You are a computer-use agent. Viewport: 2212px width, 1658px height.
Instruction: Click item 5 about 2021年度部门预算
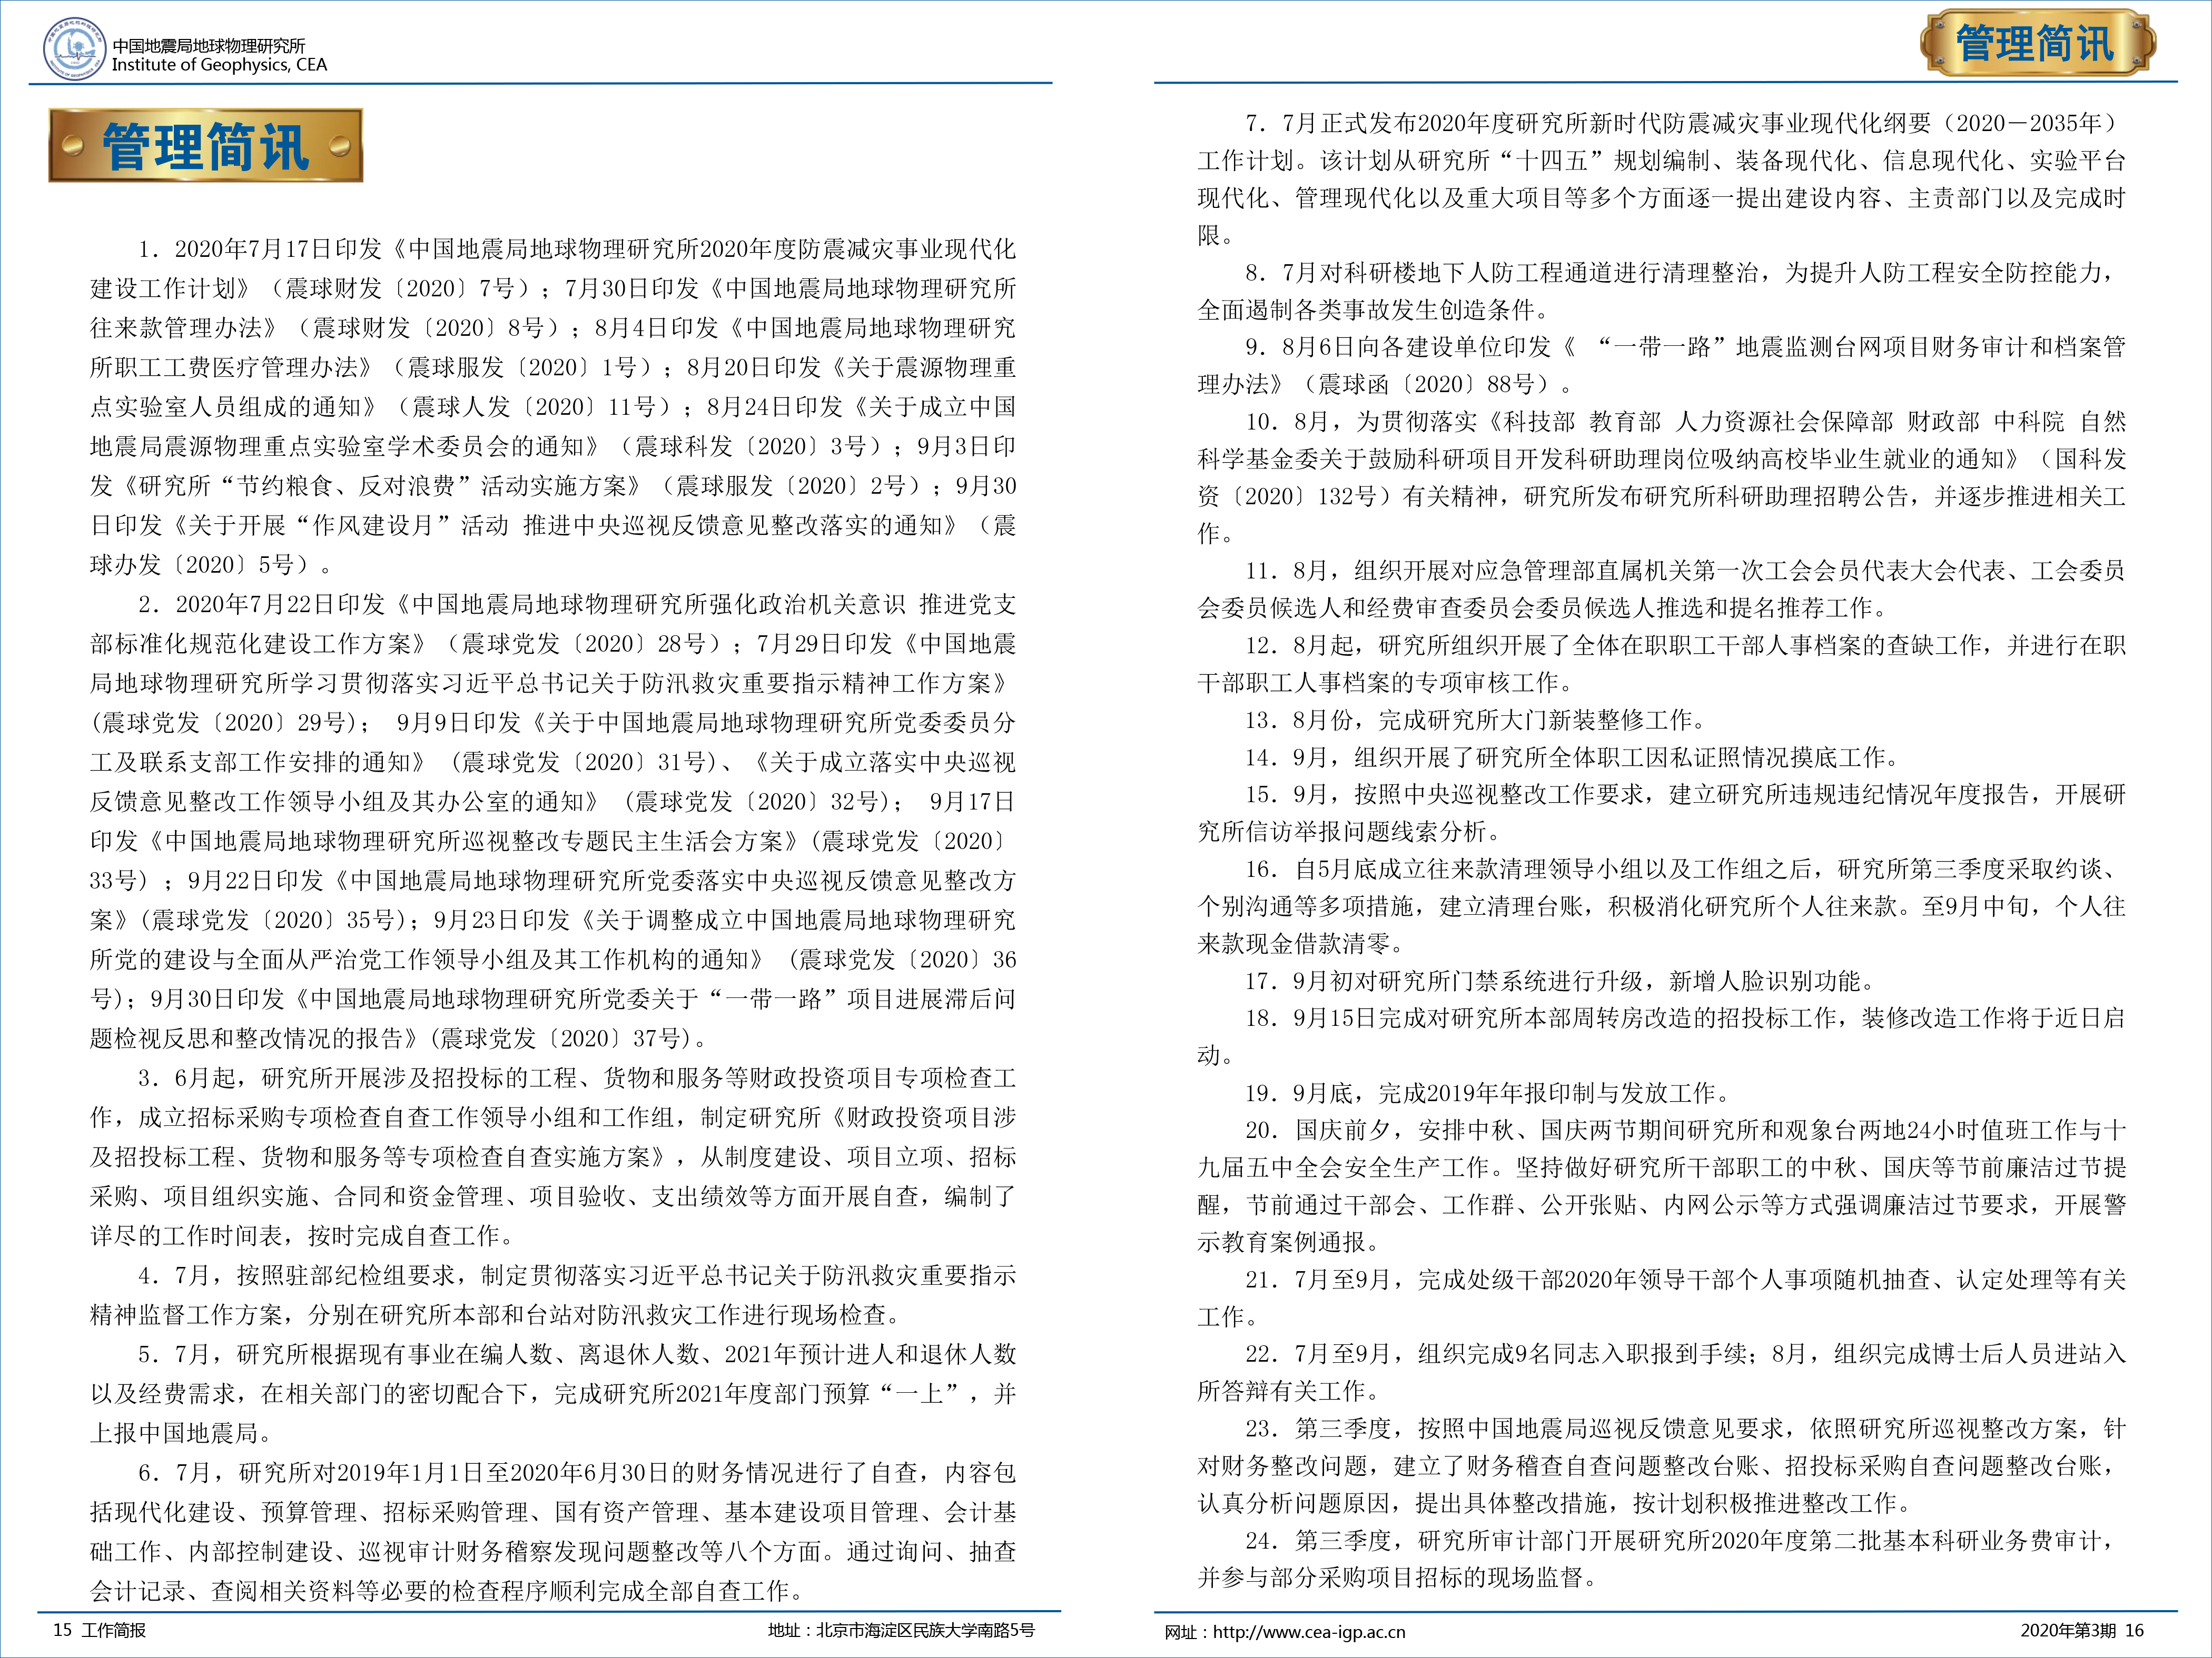[553, 1393]
